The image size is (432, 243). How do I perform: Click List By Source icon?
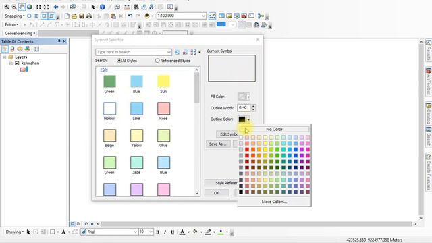point(12,49)
